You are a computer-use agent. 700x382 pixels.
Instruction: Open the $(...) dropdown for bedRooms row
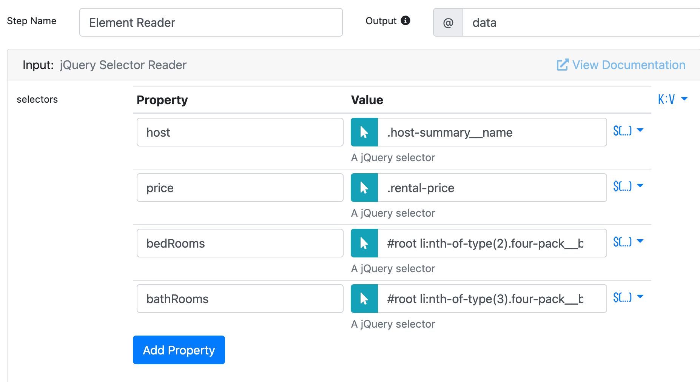pos(628,242)
